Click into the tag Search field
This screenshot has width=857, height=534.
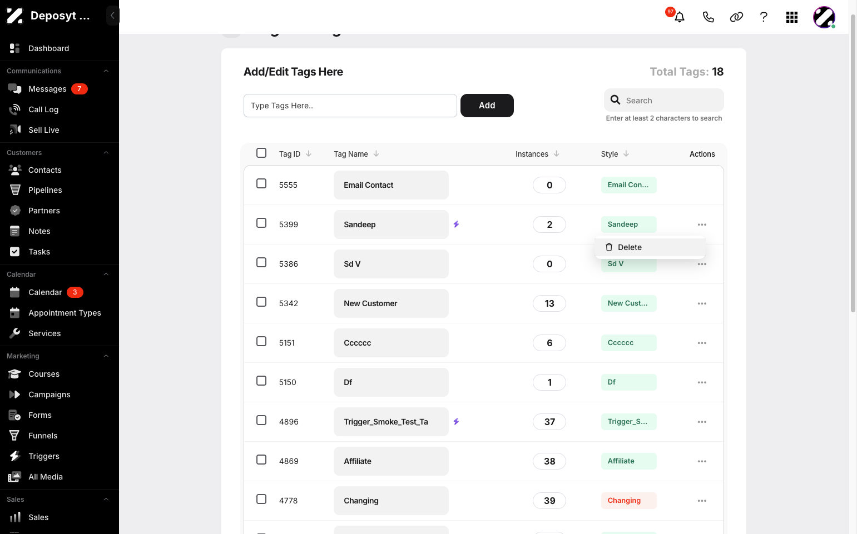pyautogui.click(x=664, y=100)
